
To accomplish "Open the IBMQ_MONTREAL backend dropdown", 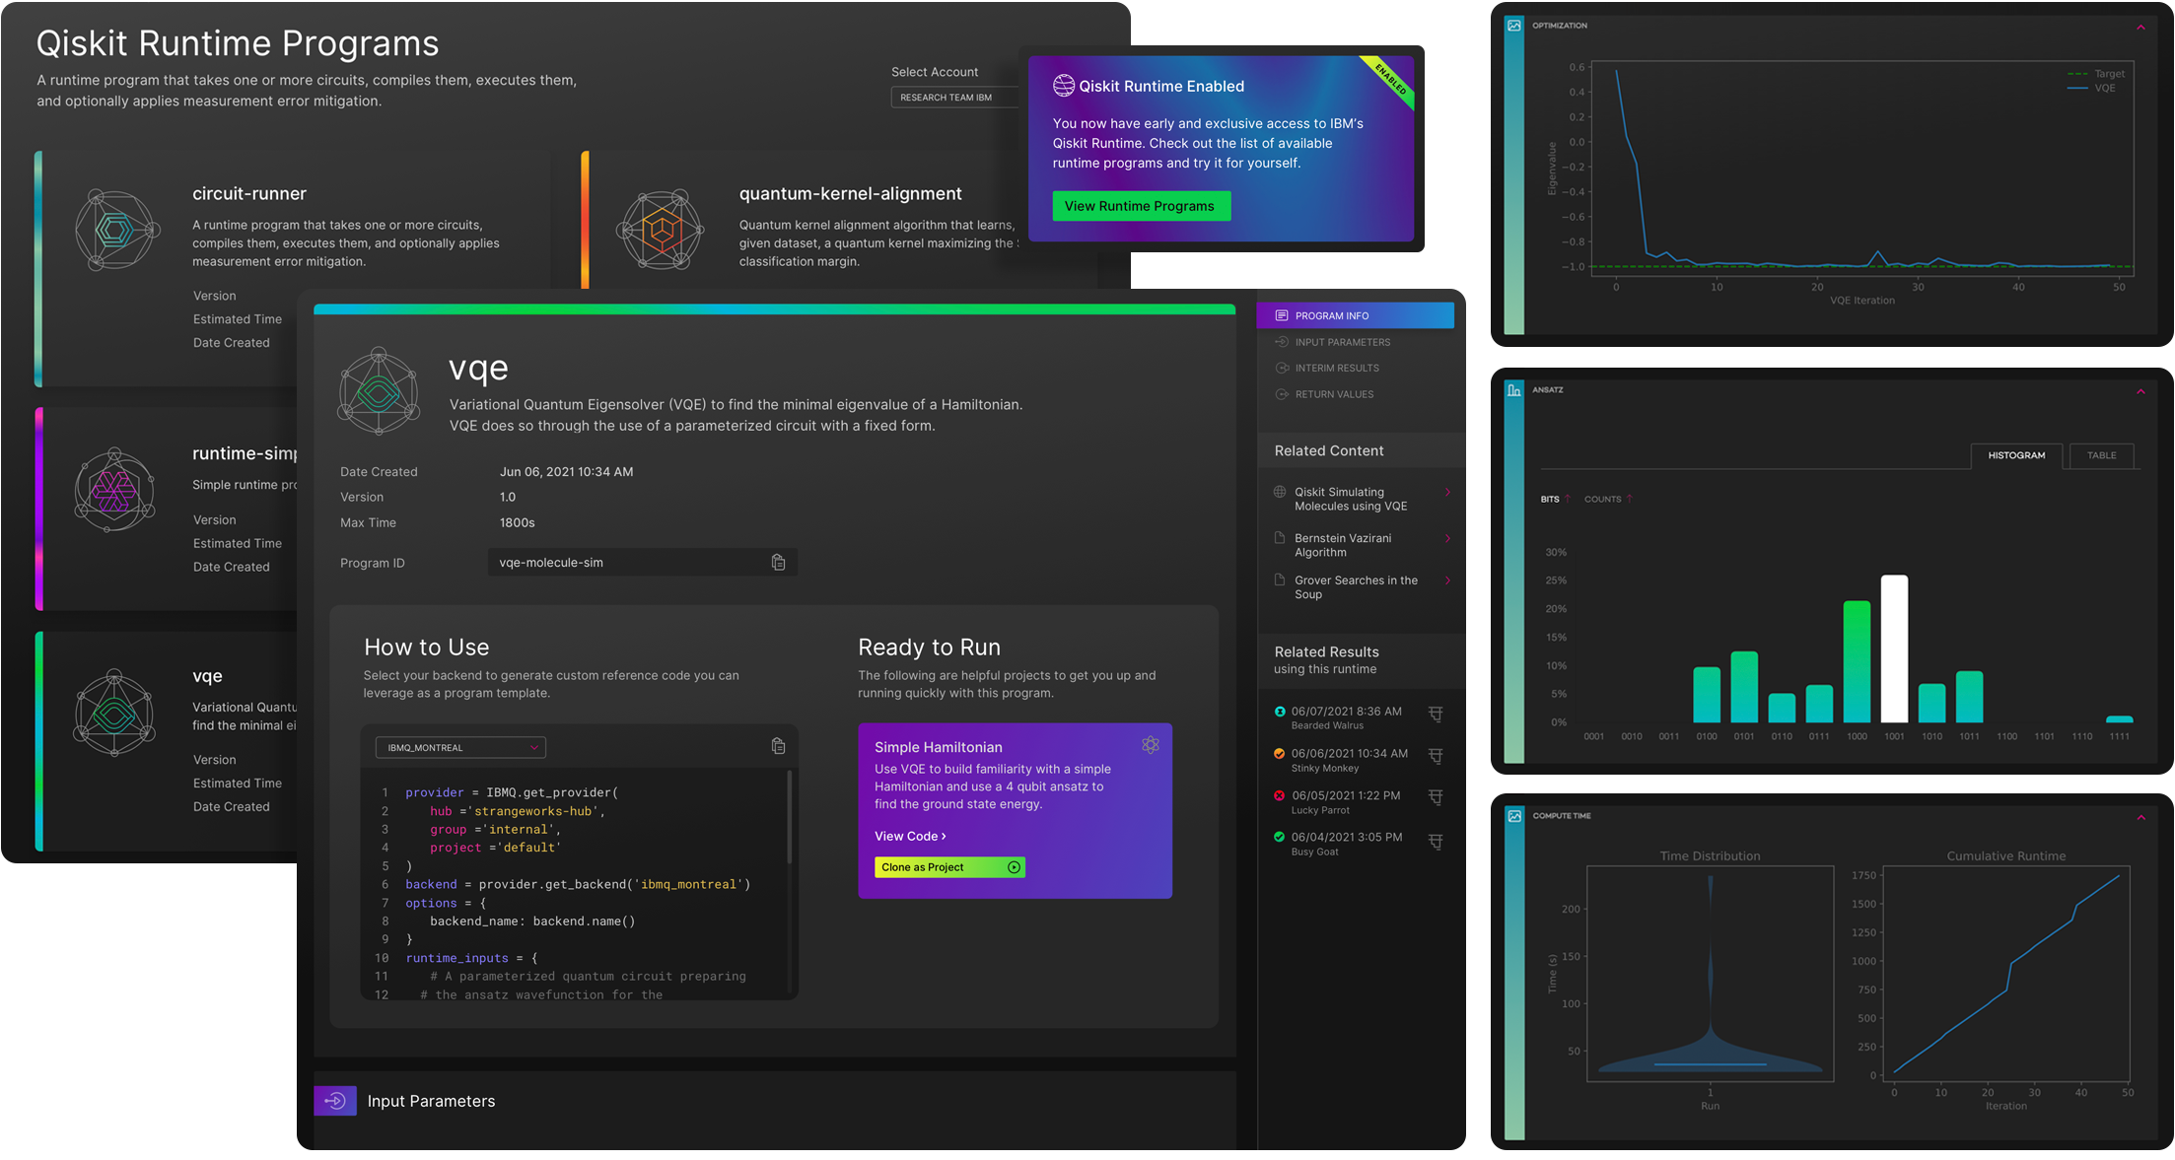I will [460, 747].
